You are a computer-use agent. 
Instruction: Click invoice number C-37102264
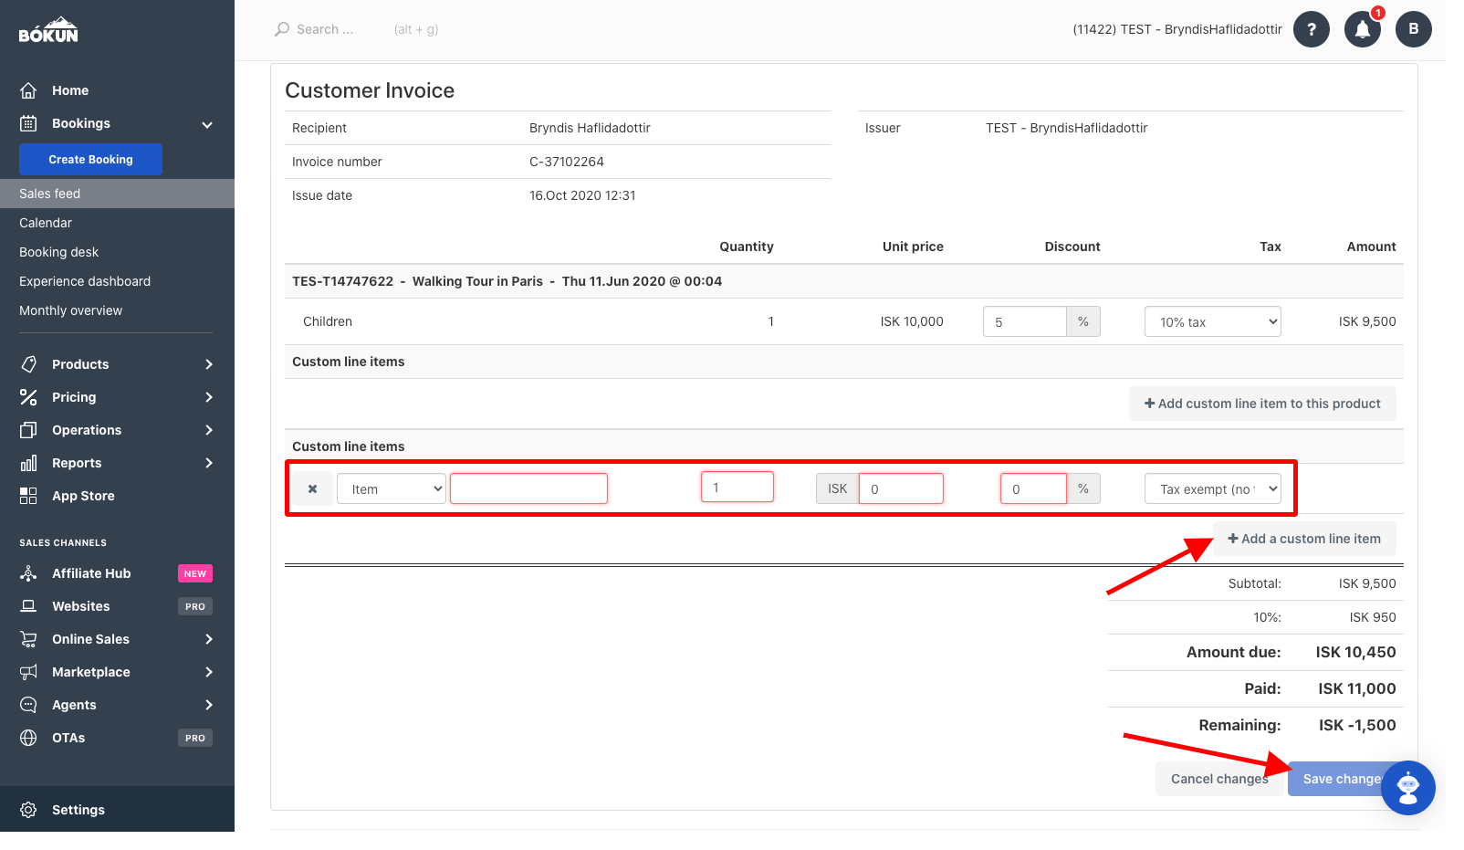pos(567,162)
